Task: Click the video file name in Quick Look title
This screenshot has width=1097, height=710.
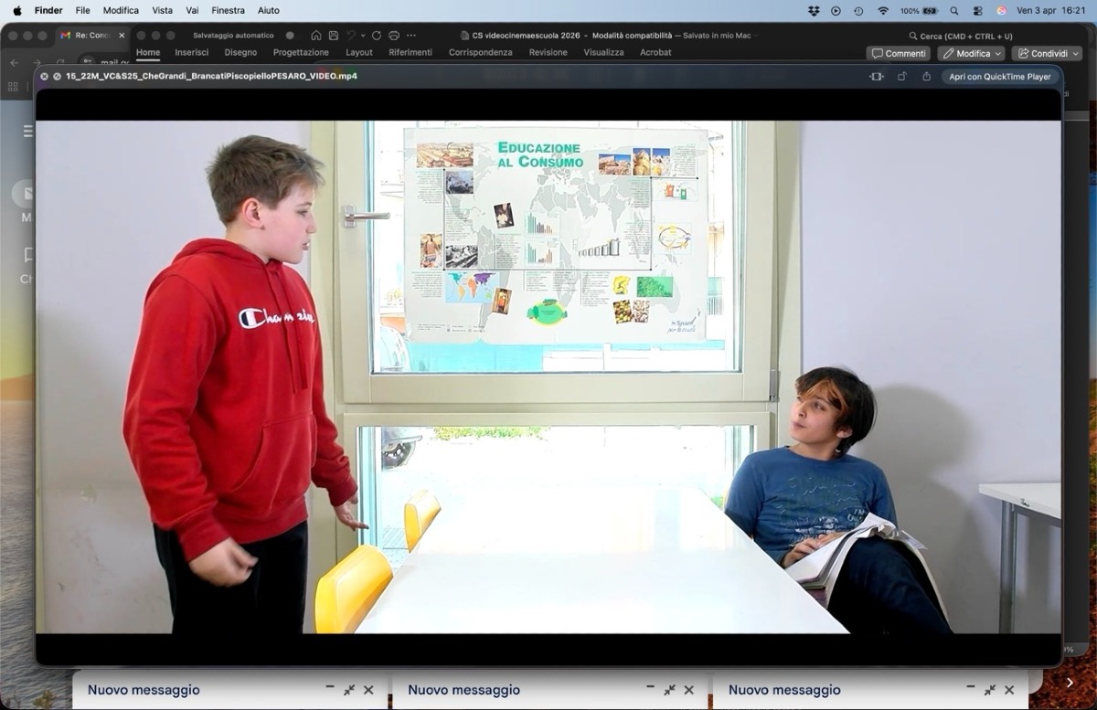Action: (x=211, y=76)
